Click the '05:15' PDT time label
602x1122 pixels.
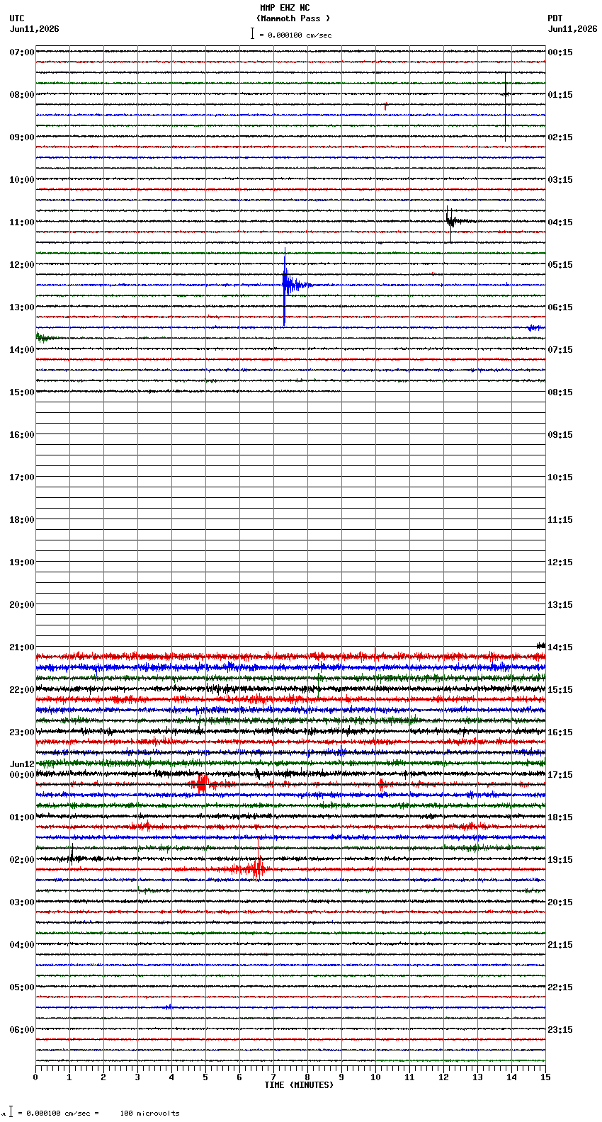[560, 265]
